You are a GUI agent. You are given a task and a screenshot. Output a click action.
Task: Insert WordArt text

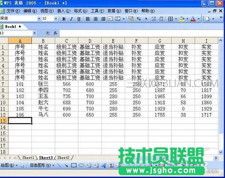pyautogui.click(x=104, y=165)
